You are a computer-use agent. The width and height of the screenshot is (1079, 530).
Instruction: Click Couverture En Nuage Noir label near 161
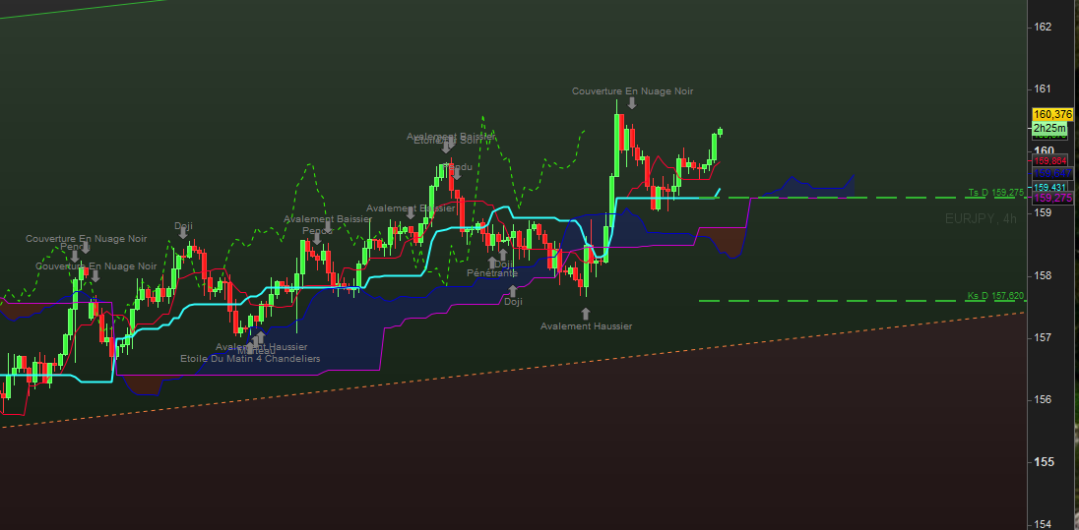(x=632, y=90)
